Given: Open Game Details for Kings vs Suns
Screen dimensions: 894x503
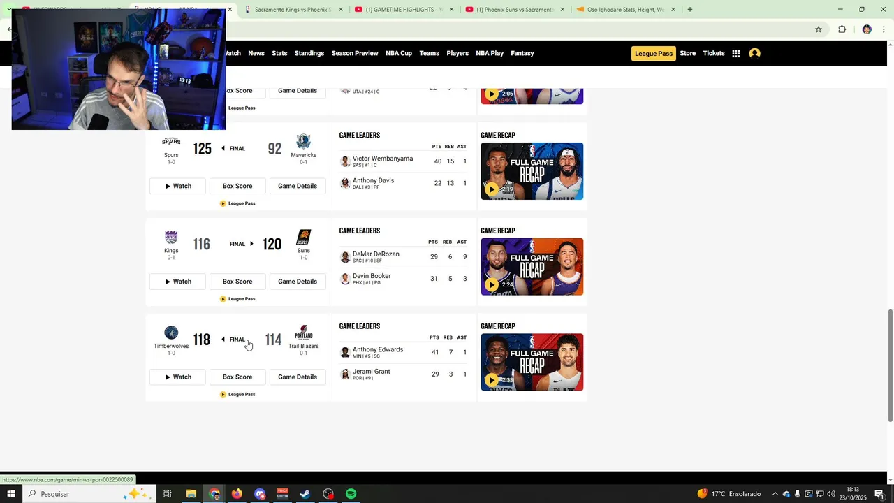Looking at the screenshot, I should pos(298,282).
